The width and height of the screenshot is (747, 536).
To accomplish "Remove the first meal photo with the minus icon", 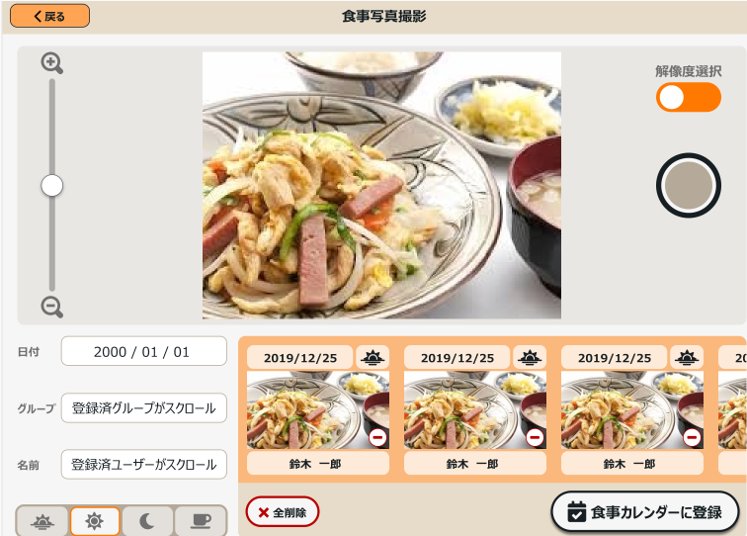I will [x=378, y=437].
